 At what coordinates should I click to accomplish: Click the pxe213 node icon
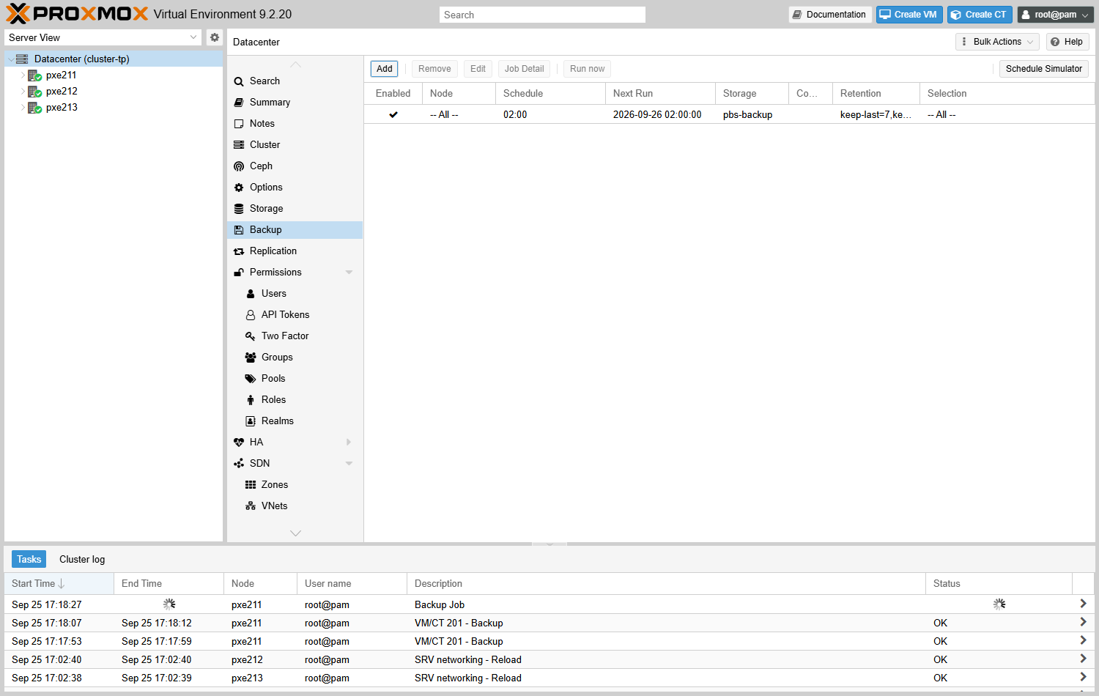(34, 108)
